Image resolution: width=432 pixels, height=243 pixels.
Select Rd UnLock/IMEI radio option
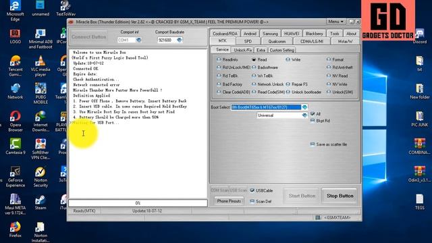pos(234,67)
